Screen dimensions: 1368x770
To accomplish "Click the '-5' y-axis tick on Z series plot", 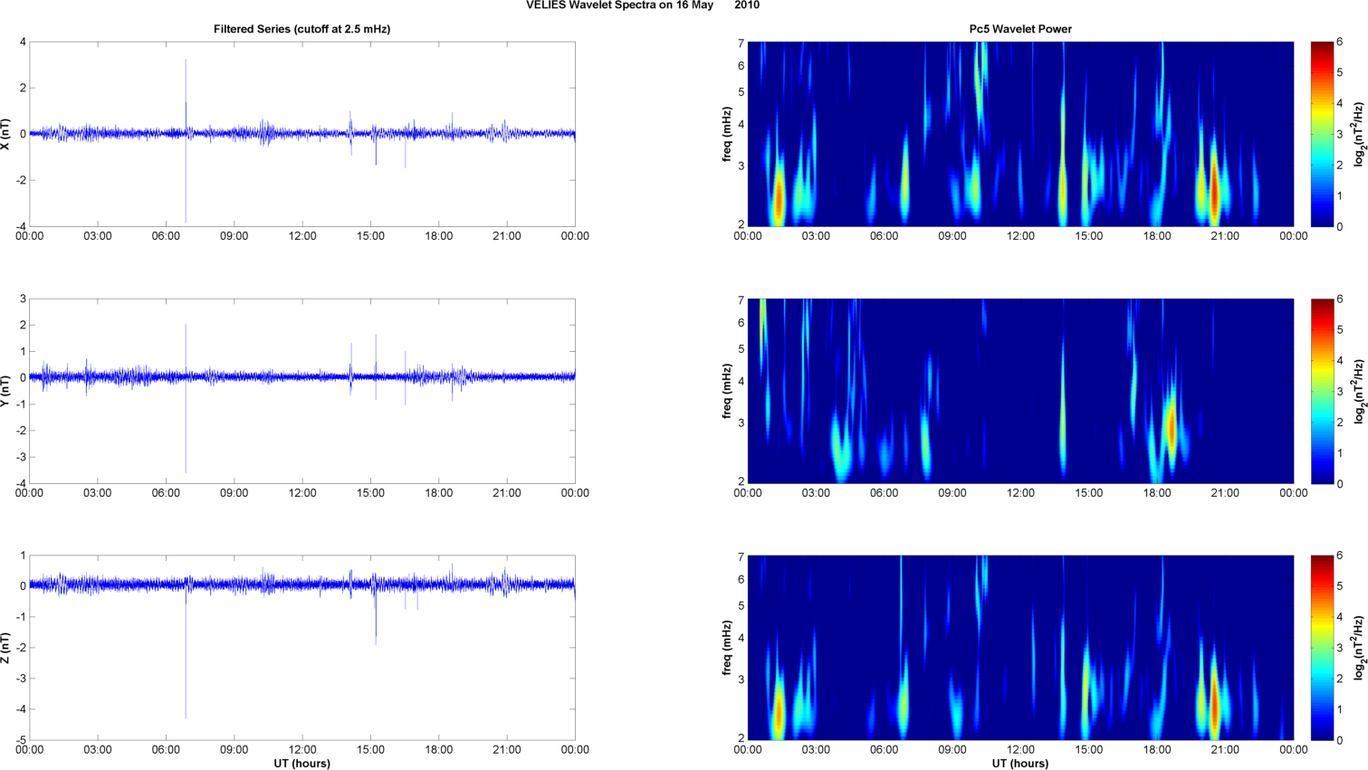I will point(21,740).
